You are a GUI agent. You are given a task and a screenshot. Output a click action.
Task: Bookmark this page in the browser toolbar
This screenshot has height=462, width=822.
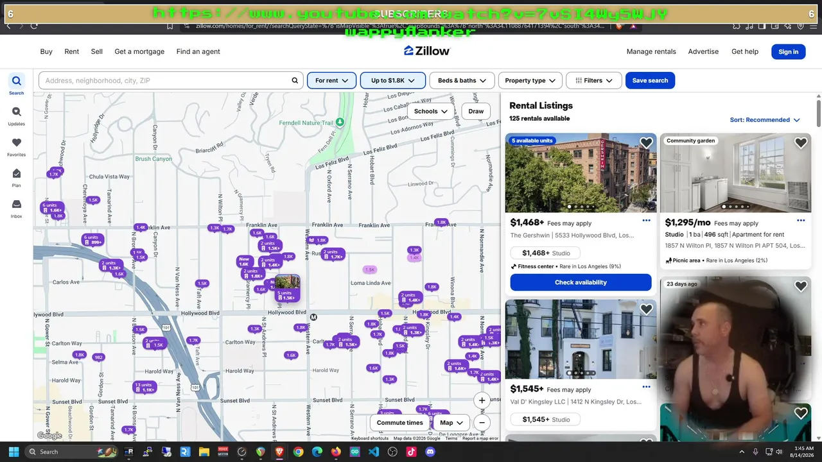pyautogui.click(x=170, y=26)
